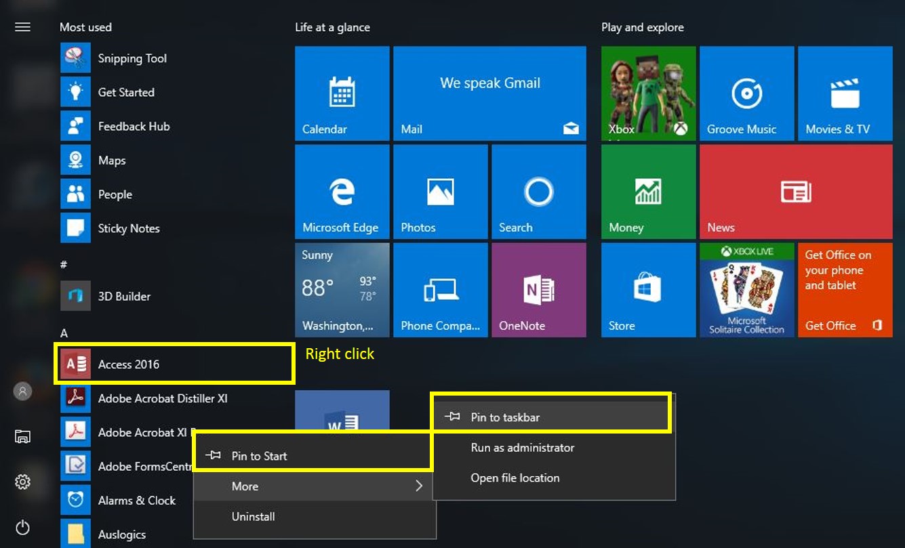Viewport: 905px width, 548px height.
Task: Open the Washington weather tile
Action: 342,290
